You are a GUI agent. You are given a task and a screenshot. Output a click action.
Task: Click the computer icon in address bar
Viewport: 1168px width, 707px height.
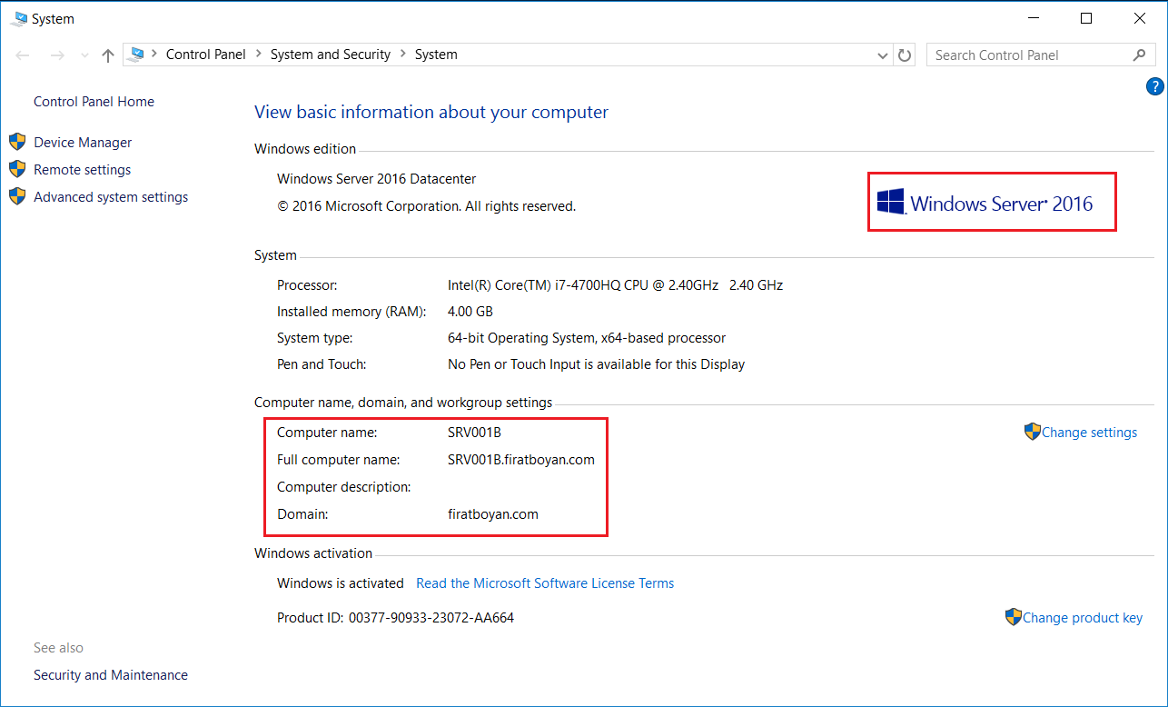(136, 55)
